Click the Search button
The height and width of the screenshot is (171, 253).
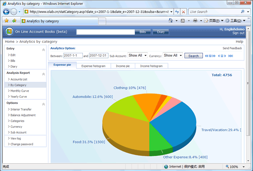(x=194, y=56)
